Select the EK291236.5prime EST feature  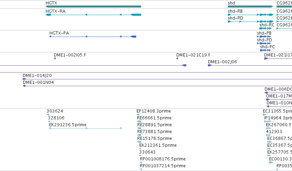pos(85,128)
